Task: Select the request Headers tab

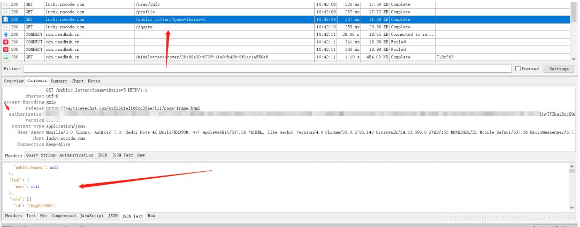Action: [13, 156]
